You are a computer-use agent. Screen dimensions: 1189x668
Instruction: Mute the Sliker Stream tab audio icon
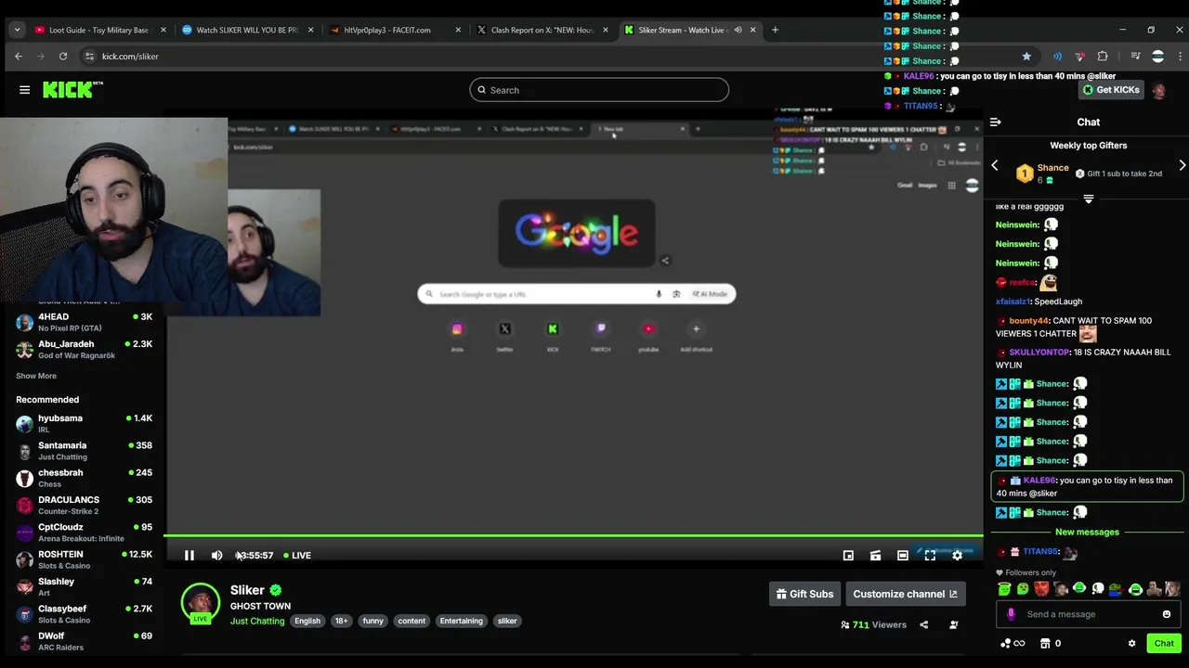tap(738, 30)
